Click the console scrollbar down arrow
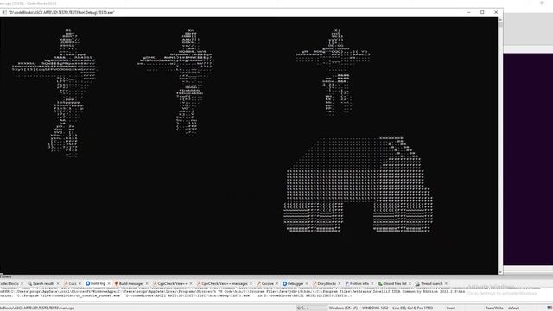 500,272
